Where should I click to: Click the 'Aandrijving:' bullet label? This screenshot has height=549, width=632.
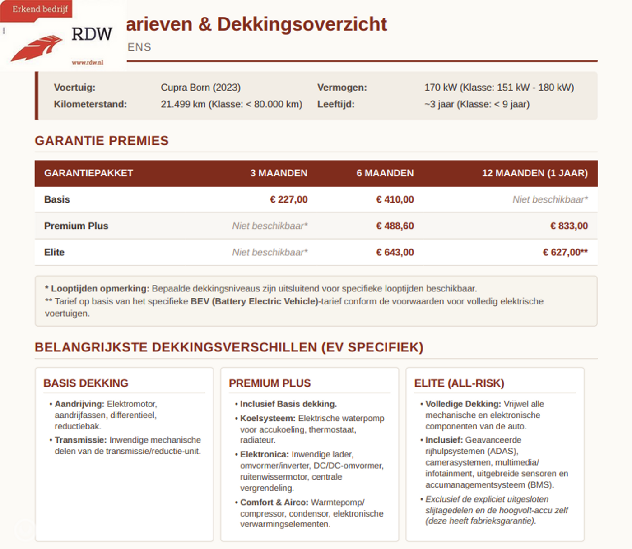79,404
